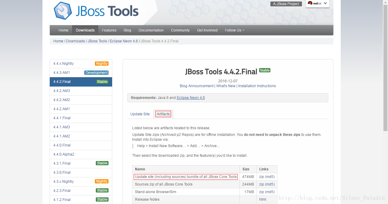Image resolution: width=388 pixels, height=204 pixels.
Task: Click the 244MB size cell
Action: coord(248,184)
